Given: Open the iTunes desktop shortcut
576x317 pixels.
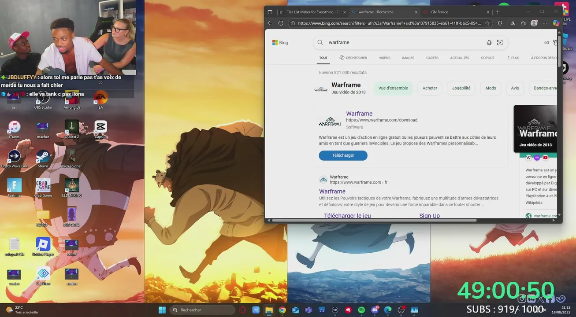Looking at the screenshot, I should coord(14,129).
